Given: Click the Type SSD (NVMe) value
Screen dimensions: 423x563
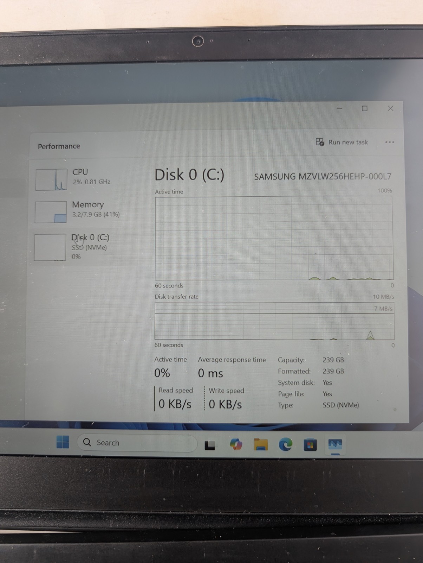Looking at the screenshot, I should tap(341, 405).
